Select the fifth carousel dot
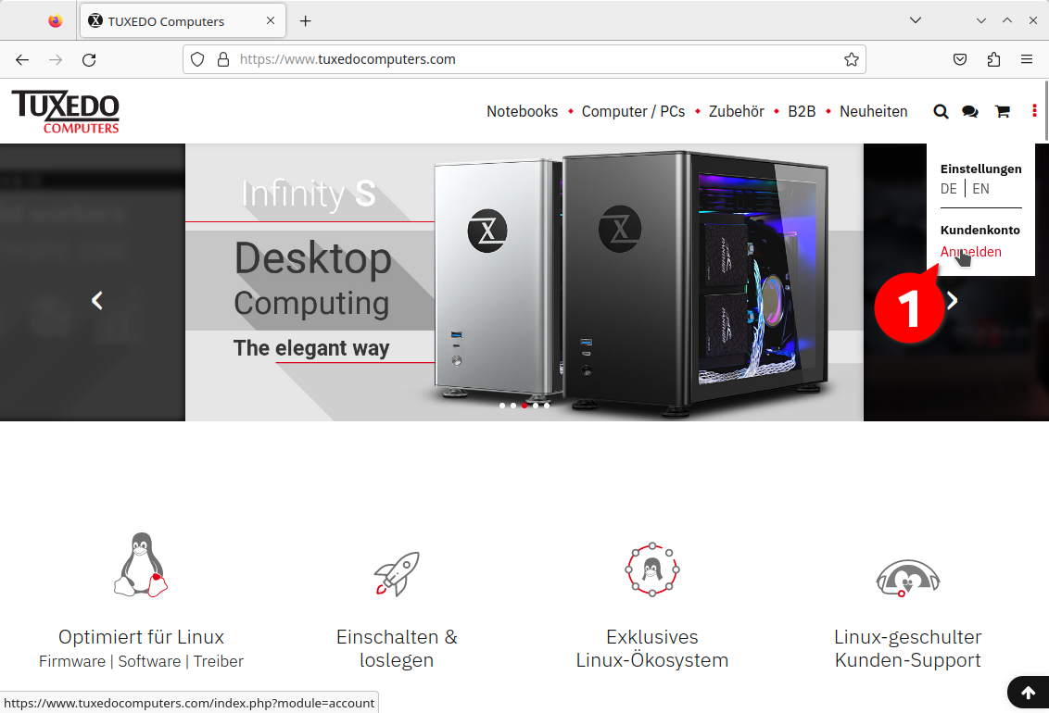Image resolution: width=1049 pixels, height=713 pixels. (547, 406)
